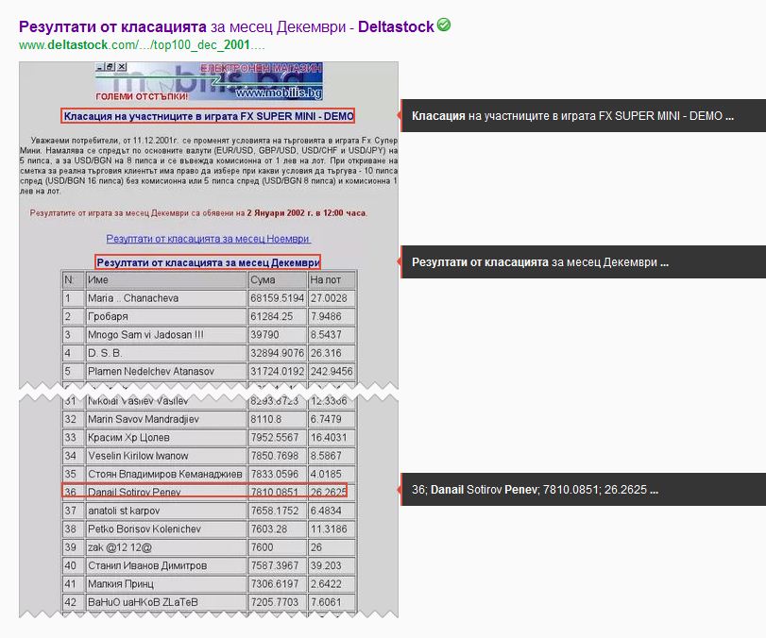Click the name 'Mnogo Sam vi Jadosan !!!'

click(145, 335)
